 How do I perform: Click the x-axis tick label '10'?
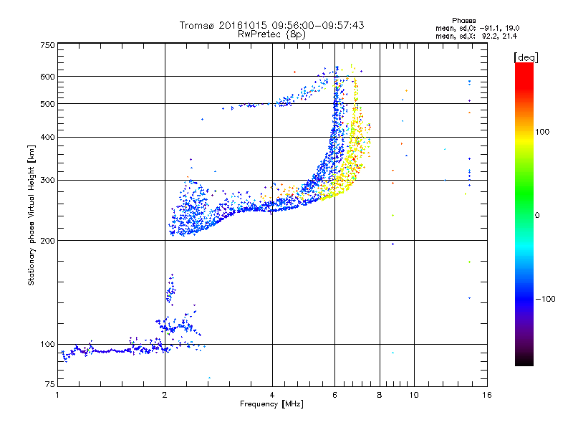pyautogui.click(x=414, y=395)
